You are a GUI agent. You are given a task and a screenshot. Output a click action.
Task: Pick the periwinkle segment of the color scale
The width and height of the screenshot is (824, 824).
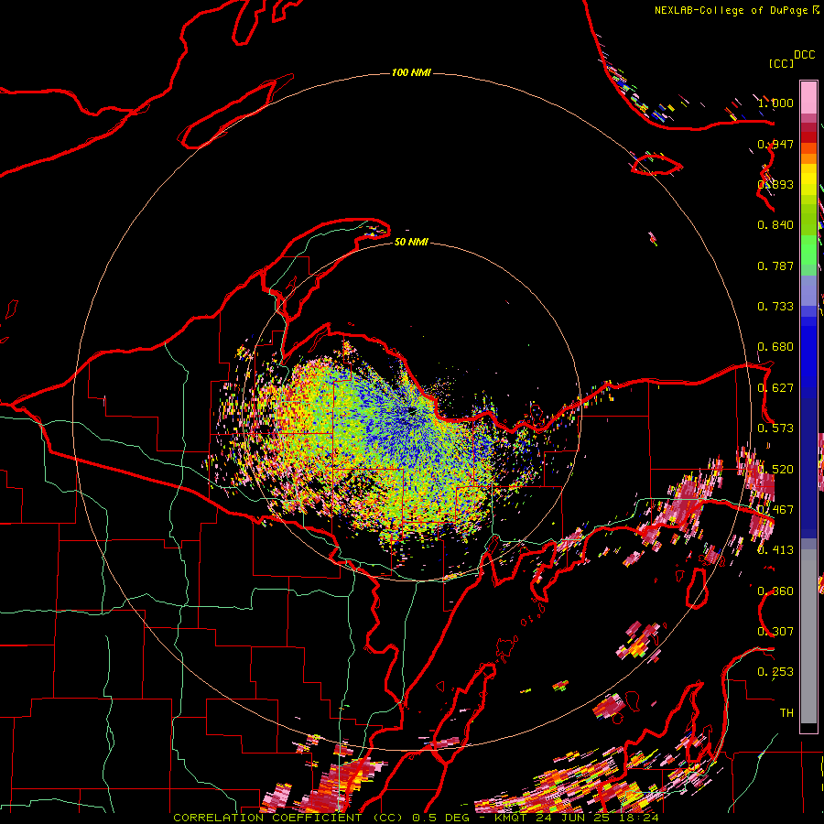pos(808,290)
